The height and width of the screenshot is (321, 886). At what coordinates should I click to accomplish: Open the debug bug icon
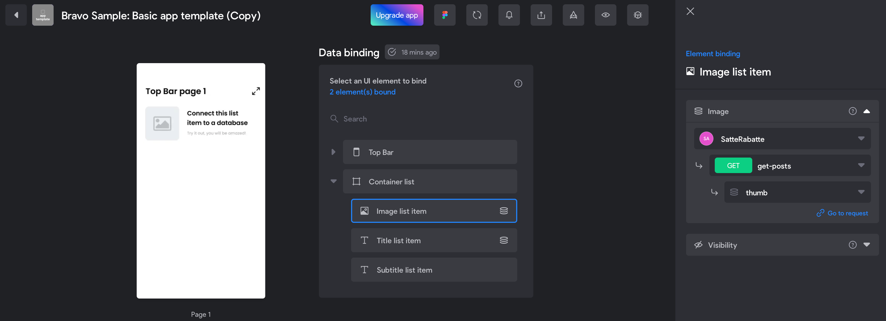pos(637,15)
